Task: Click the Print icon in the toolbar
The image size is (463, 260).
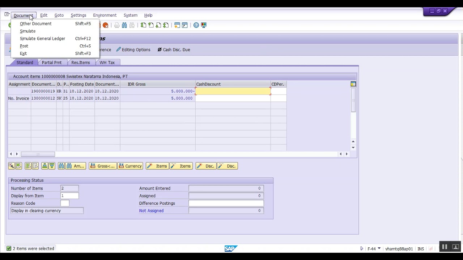Action: 117,25
